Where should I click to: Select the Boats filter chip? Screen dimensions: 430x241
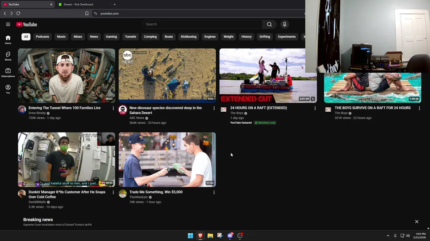[x=169, y=36]
